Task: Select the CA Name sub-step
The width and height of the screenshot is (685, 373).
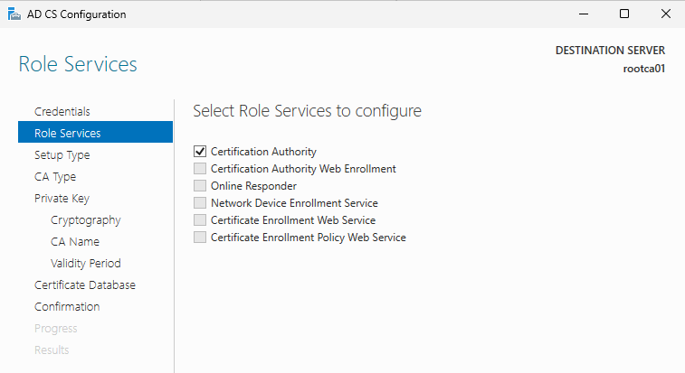Action: pos(75,241)
